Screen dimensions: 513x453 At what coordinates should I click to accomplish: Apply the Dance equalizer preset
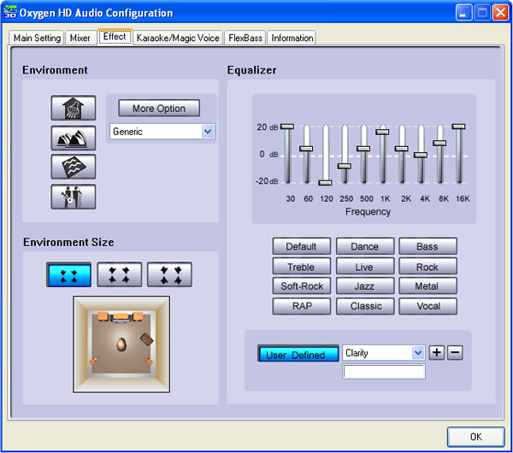[x=365, y=246]
